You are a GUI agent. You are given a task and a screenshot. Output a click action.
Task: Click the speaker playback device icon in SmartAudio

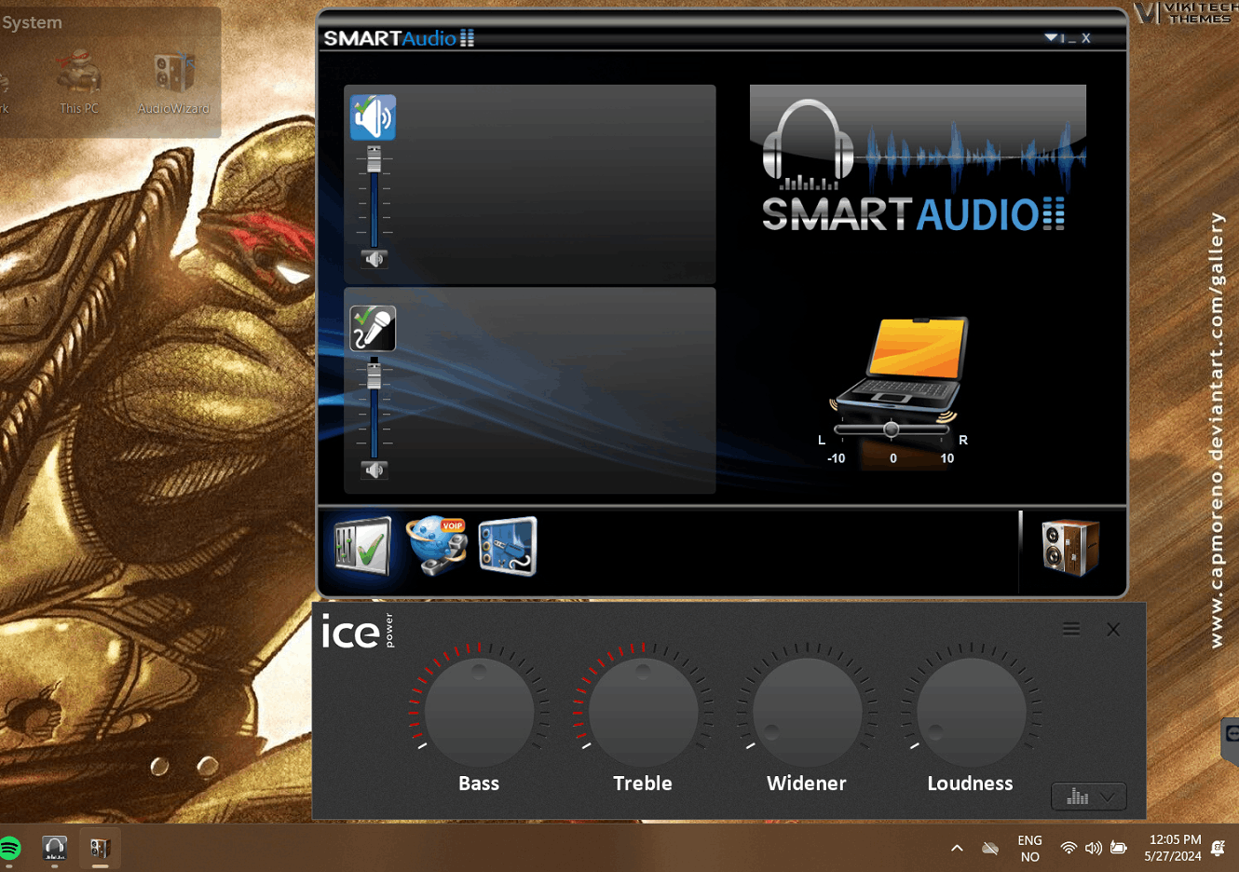(373, 117)
